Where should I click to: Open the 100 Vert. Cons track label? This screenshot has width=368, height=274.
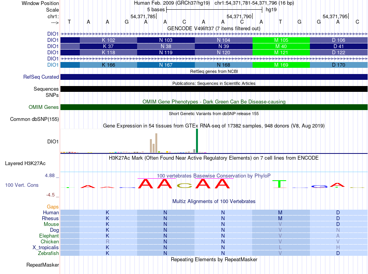(x=22, y=185)
